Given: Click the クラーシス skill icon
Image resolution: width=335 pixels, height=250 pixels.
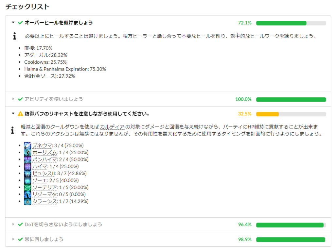Looking at the screenshot, I should click(27, 201).
